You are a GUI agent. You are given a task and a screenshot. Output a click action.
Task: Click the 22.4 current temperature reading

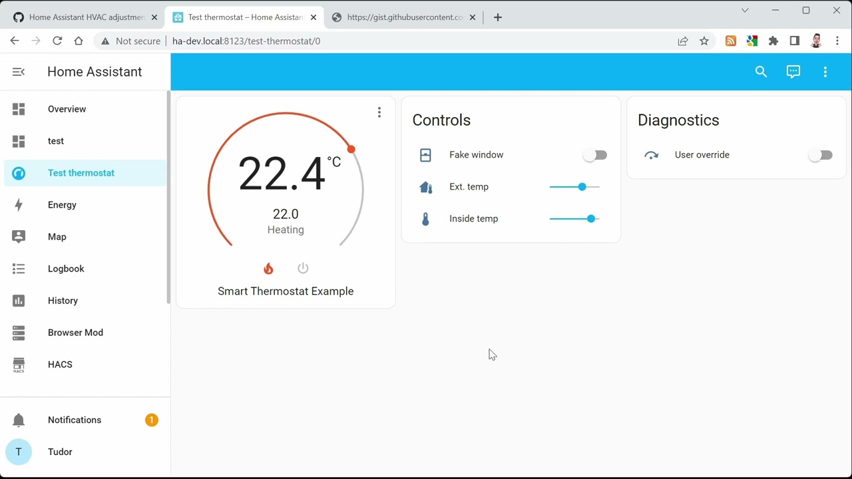[290, 173]
